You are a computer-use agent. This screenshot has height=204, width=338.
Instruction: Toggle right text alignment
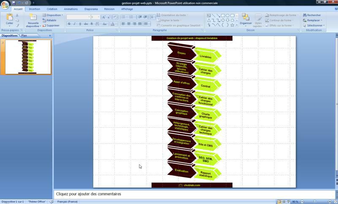(134, 24)
